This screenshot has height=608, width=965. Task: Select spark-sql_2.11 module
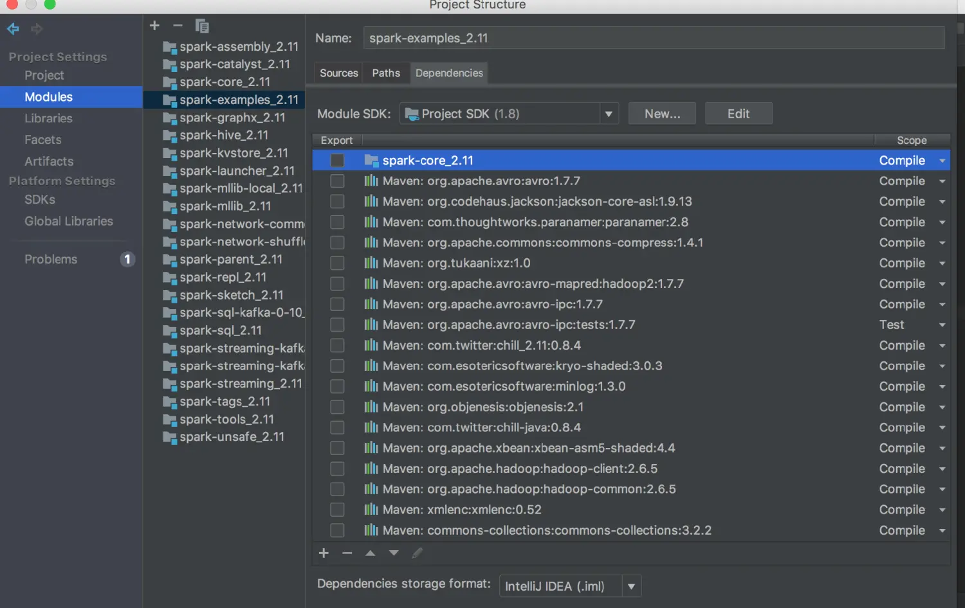[x=224, y=330]
